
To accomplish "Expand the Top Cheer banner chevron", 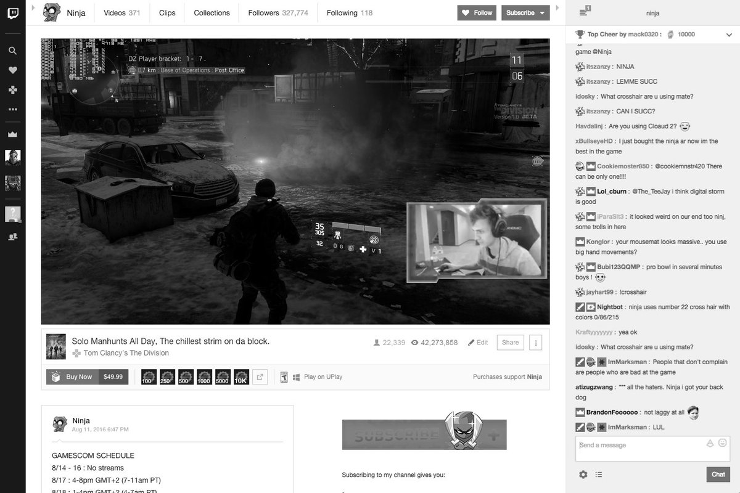I will pos(729,34).
